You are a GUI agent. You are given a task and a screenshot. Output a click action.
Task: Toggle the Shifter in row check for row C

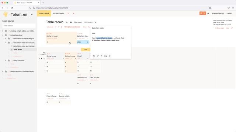coord(66,71)
